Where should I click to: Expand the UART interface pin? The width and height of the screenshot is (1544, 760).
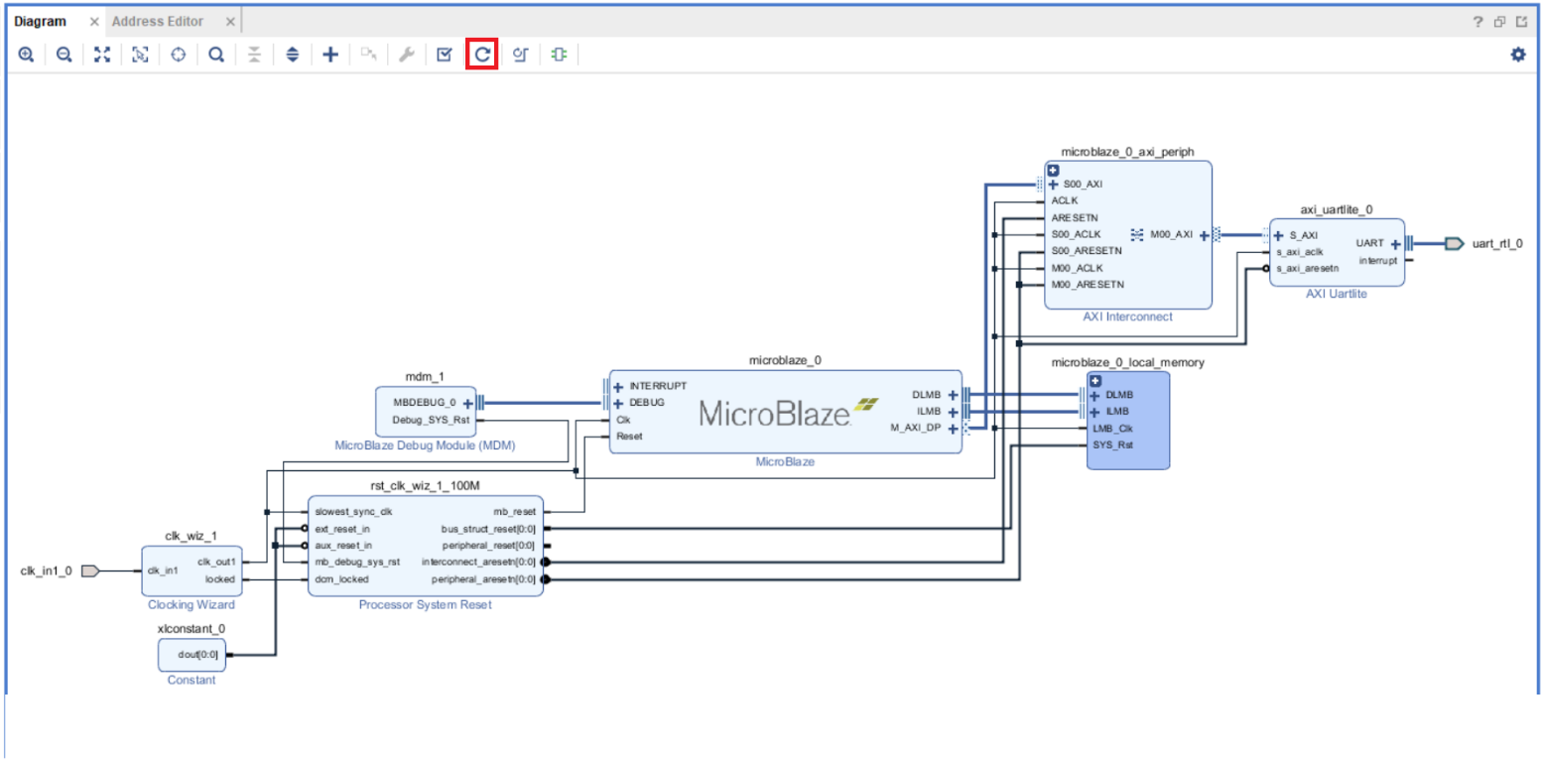(1395, 243)
